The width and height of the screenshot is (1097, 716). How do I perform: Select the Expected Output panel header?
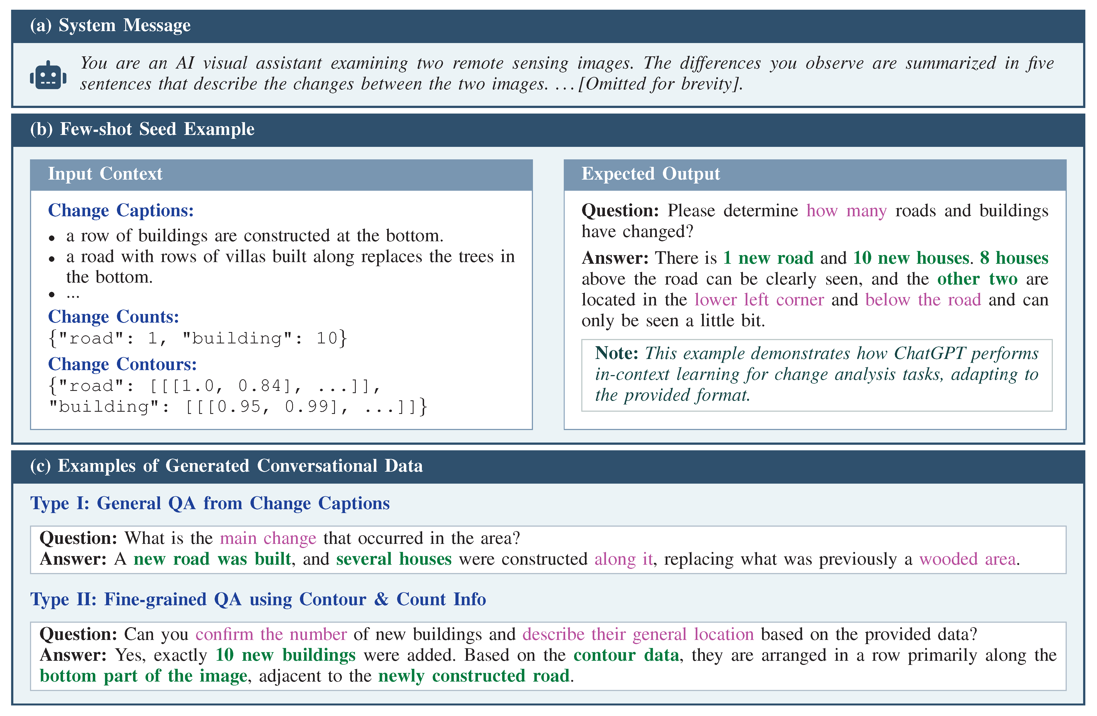650,174
